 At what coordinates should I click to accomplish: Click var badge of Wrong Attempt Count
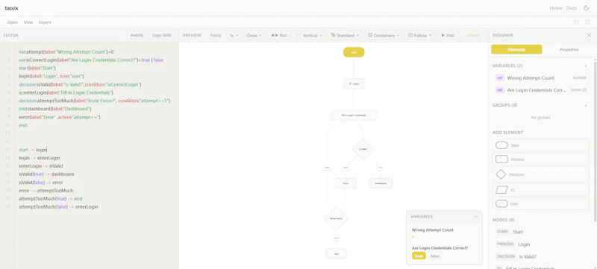499,78
